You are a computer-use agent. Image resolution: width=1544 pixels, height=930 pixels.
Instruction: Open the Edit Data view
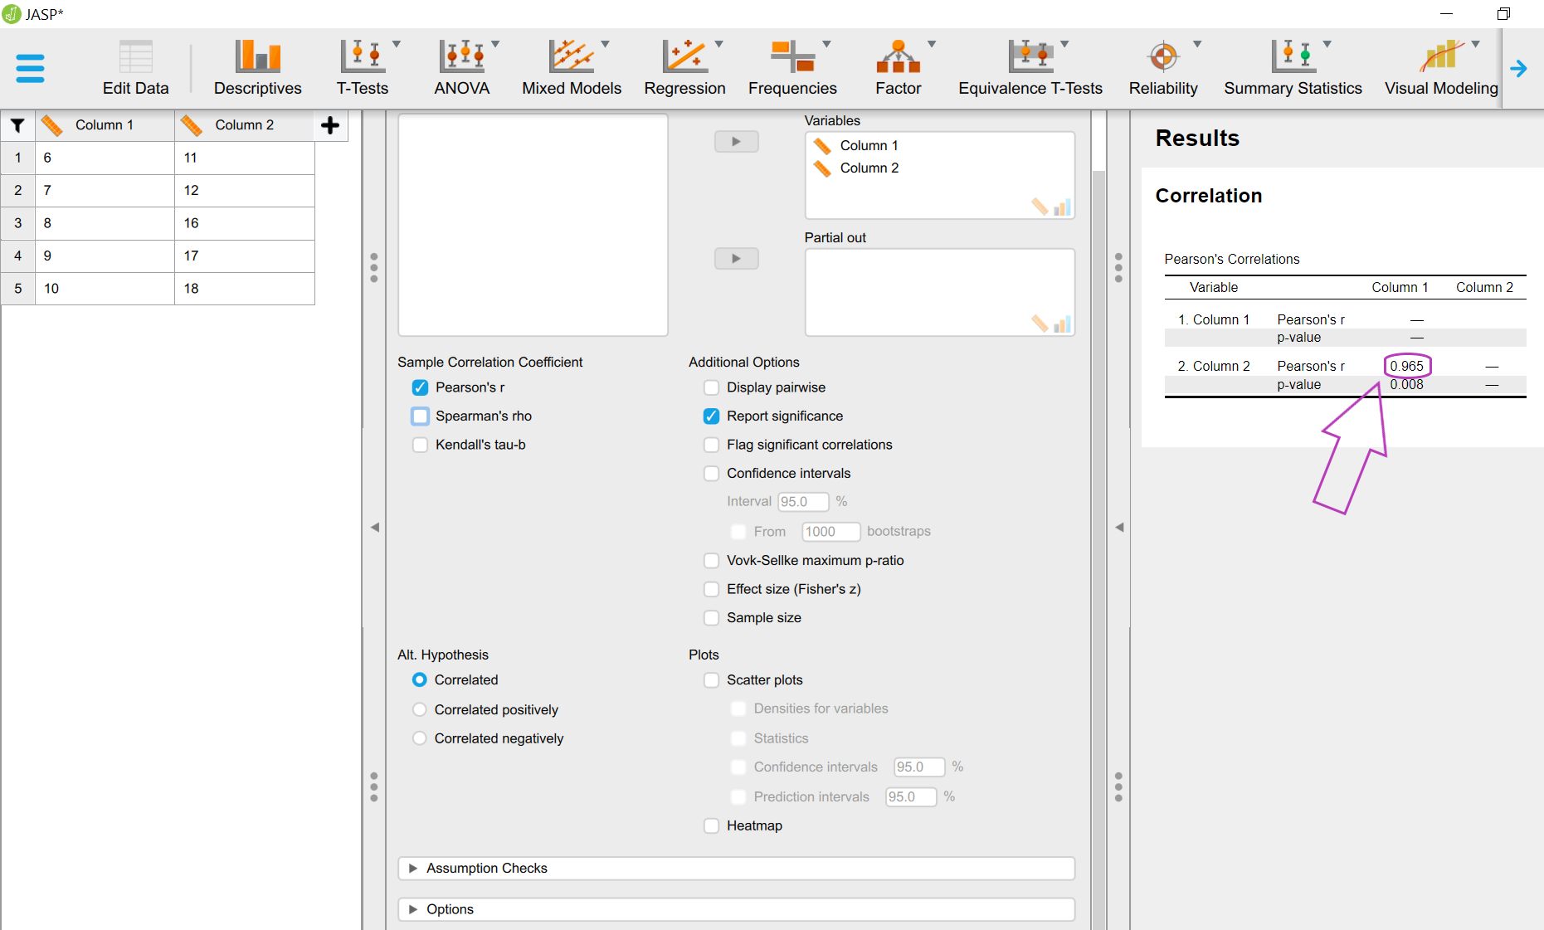[x=135, y=68]
